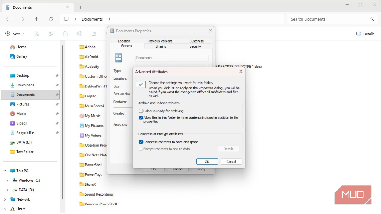Go up one folder level arrow
Image resolution: width=381 pixels, height=214 pixels.
pos(37,19)
